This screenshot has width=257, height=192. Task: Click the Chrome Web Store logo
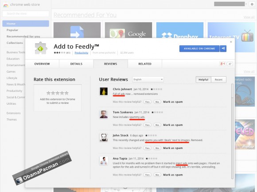tap(6, 5)
